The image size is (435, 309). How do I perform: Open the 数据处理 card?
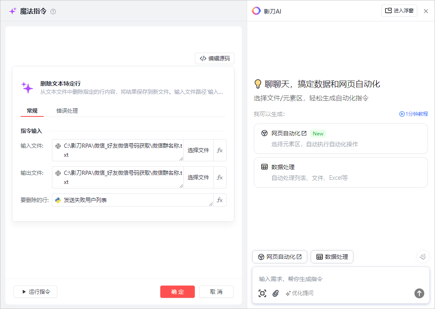pos(341,172)
